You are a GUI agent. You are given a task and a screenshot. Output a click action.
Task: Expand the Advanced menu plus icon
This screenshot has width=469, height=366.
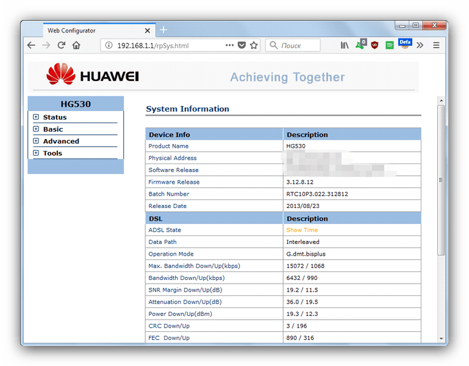point(36,141)
